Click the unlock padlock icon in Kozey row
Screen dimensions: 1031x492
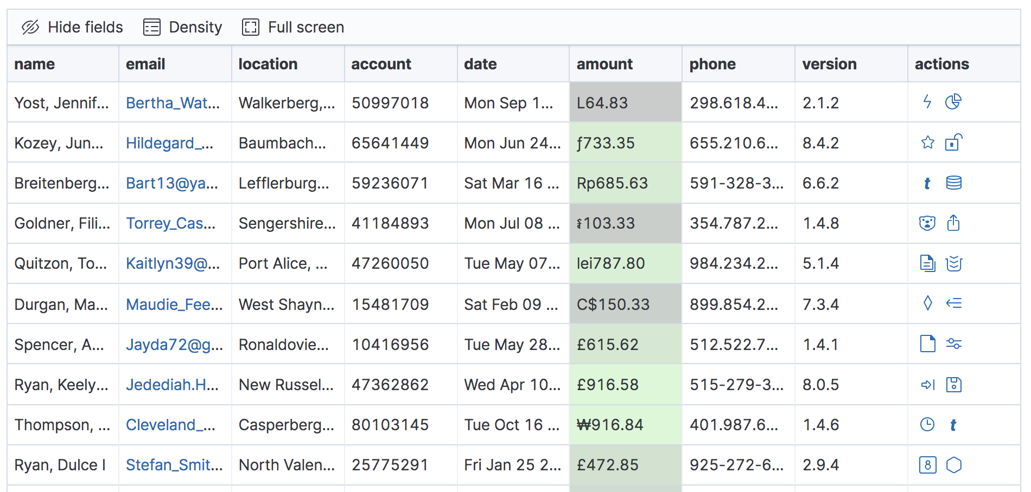(x=953, y=142)
